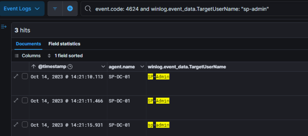Click the 3 hits count label
This screenshot has width=308, height=136.
coord(22,30)
